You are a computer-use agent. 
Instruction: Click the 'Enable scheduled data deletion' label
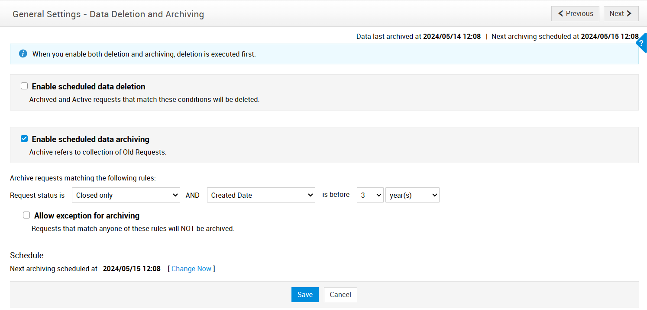tap(88, 86)
